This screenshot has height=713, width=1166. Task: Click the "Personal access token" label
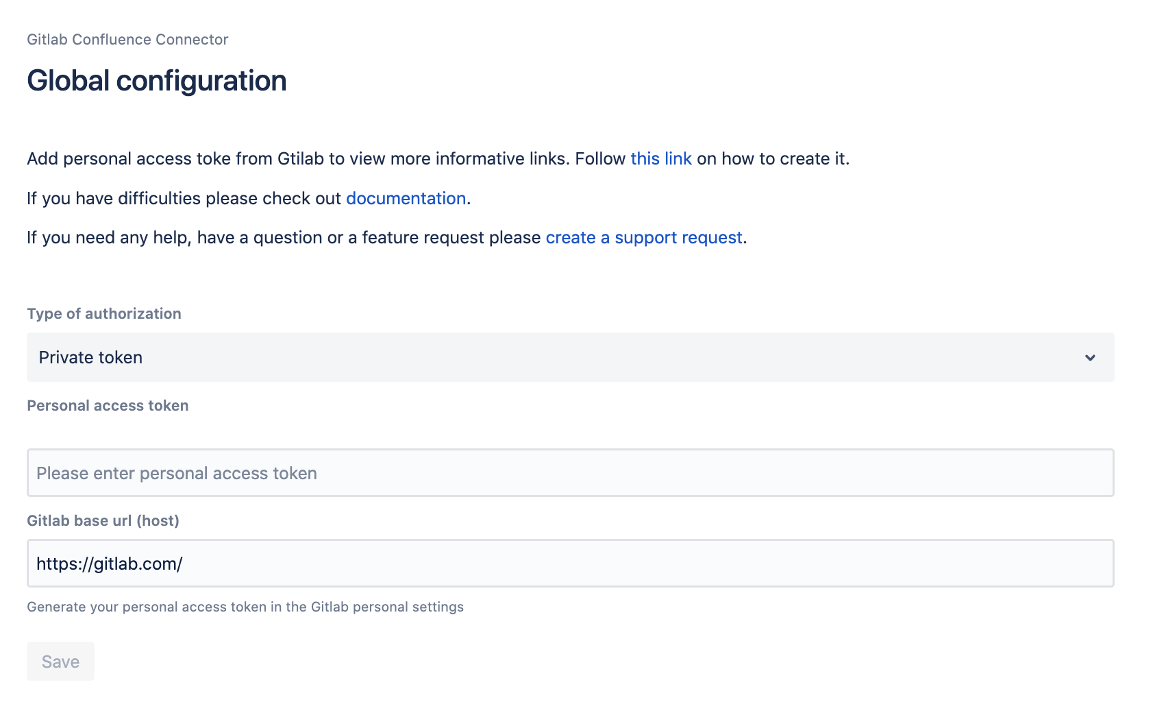[108, 405]
